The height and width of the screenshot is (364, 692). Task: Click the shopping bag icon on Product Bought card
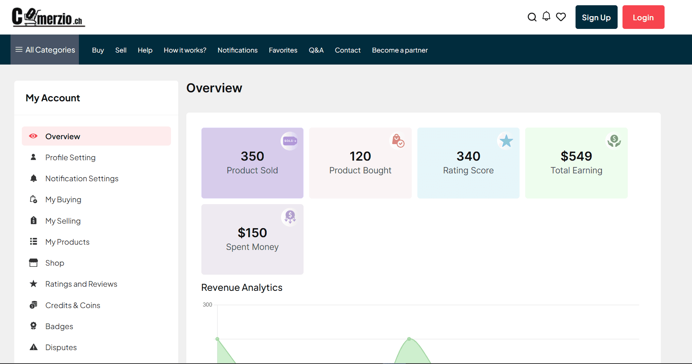(398, 141)
